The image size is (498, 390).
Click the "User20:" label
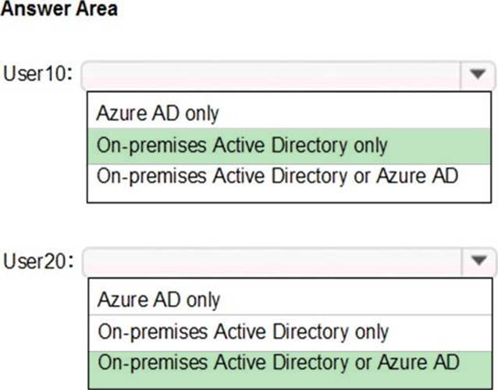[x=39, y=261]
